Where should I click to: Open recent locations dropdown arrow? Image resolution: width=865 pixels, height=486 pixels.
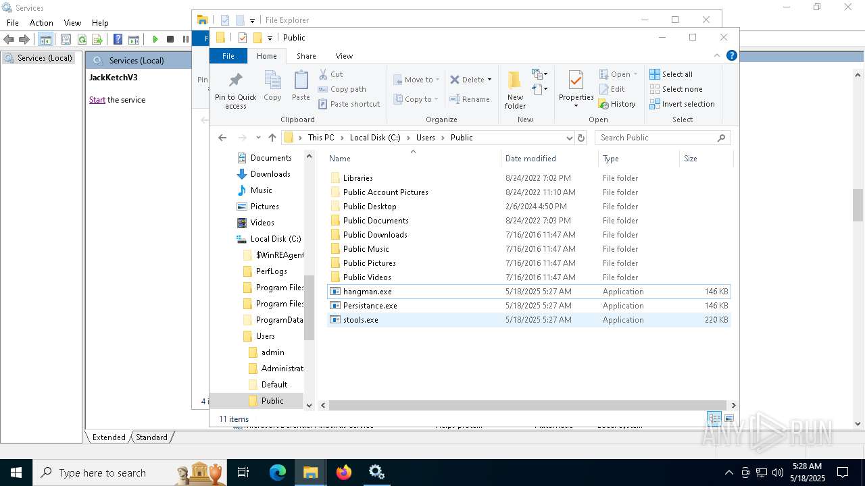(258, 138)
